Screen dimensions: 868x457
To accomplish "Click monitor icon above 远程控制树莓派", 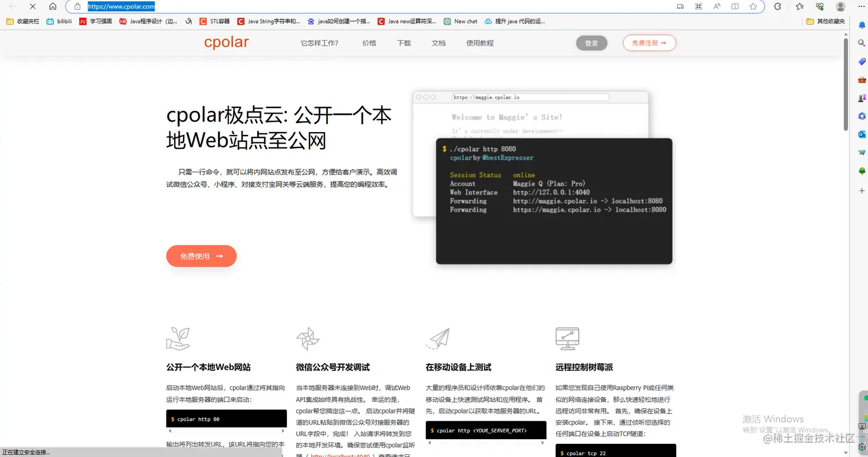I will (568, 339).
